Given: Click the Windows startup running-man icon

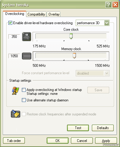Looking at the screenshot, I should point(15,91).
